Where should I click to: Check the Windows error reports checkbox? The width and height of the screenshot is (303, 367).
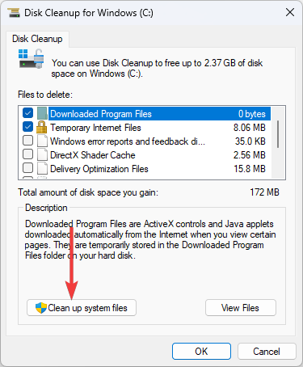click(27, 141)
